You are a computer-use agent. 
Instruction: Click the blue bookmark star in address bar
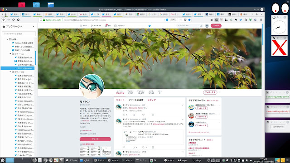click(189, 20)
